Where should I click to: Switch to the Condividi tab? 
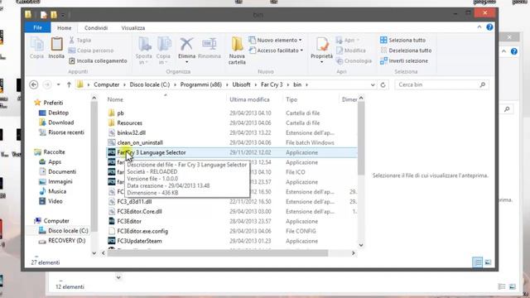pyautogui.click(x=96, y=28)
